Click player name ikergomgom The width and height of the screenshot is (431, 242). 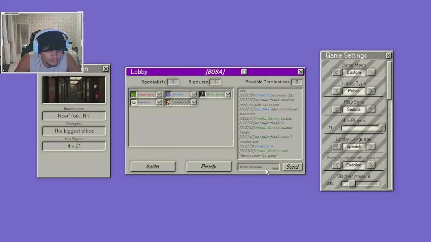pyautogui.click(x=146, y=94)
